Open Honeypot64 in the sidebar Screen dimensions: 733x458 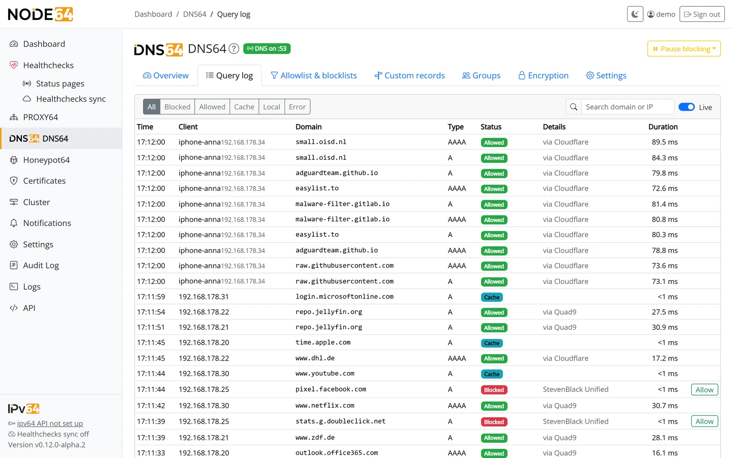tap(61, 160)
